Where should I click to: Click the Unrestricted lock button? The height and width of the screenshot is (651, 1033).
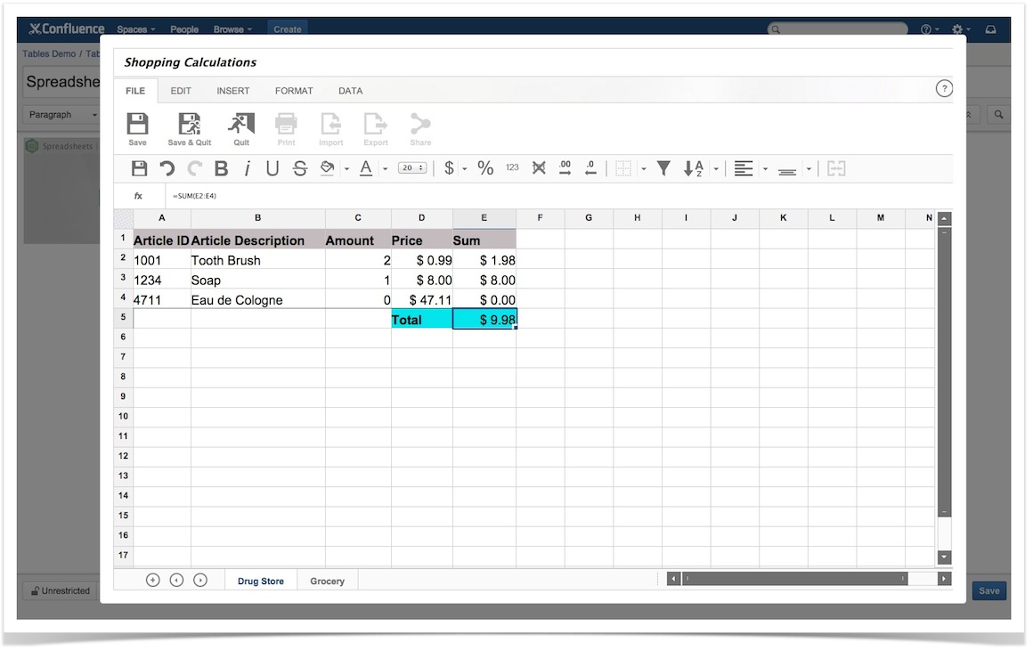[61, 590]
